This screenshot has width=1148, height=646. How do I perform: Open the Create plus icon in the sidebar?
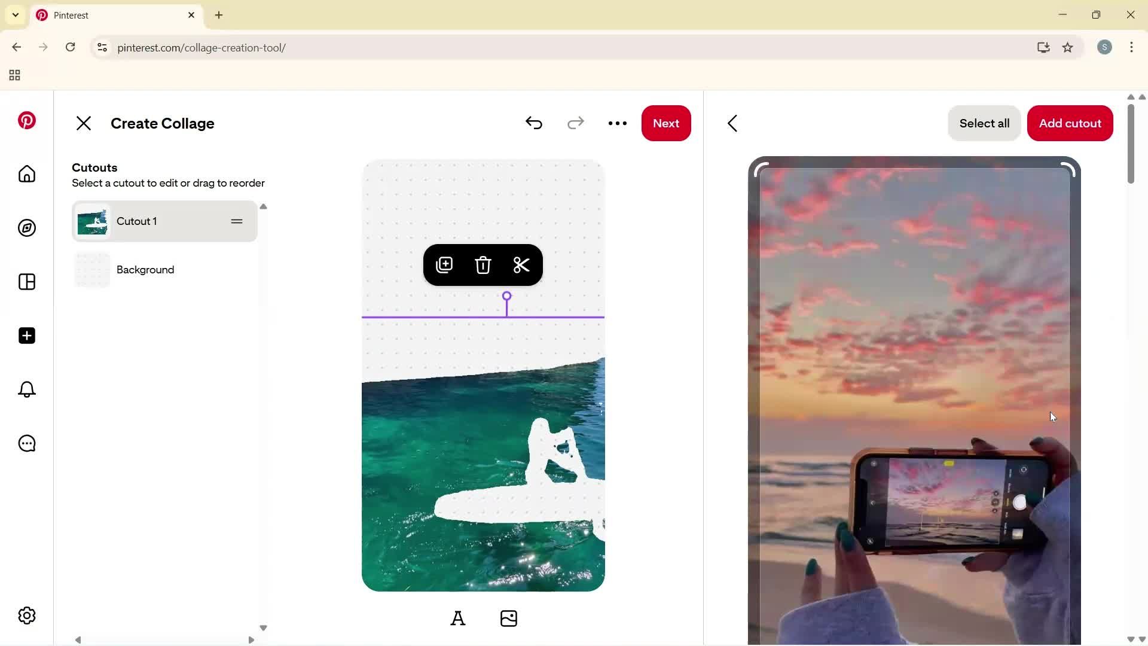coord(26,336)
